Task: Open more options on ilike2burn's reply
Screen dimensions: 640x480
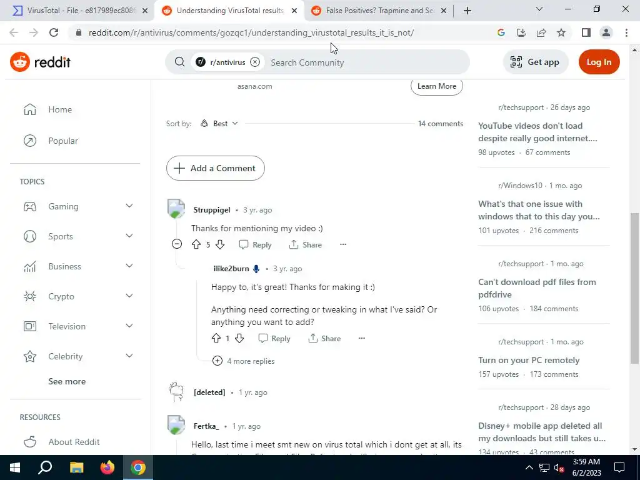Action: [x=362, y=338]
